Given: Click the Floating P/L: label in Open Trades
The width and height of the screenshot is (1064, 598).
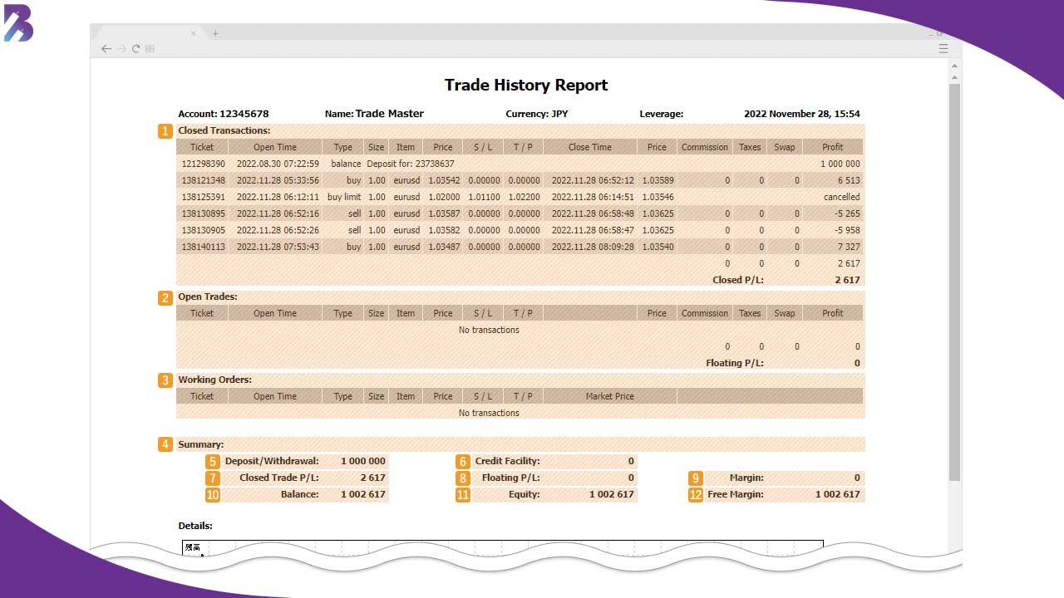Looking at the screenshot, I should click(x=735, y=363).
